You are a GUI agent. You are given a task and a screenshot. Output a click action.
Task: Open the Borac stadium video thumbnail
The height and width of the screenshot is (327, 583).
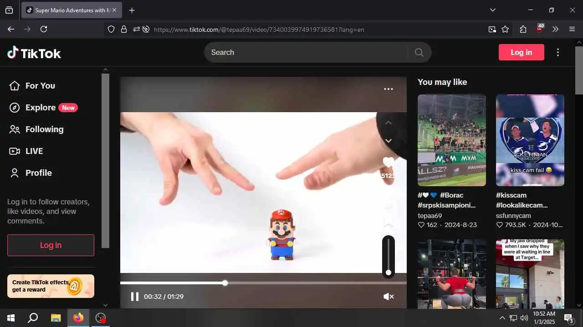(452, 140)
